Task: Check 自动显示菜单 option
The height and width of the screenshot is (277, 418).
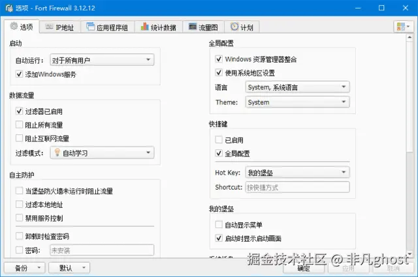Action: 219,225
